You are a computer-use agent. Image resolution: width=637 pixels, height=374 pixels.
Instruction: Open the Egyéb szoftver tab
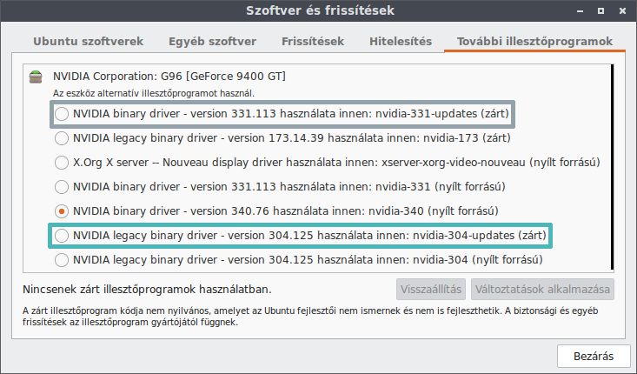(212, 42)
